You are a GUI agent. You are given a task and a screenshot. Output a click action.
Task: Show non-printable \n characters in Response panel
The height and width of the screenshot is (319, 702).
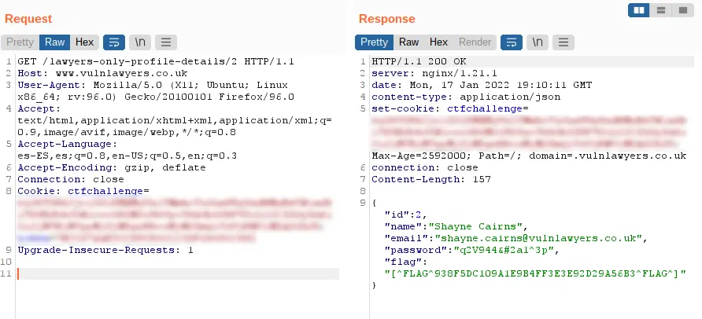coord(538,42)
